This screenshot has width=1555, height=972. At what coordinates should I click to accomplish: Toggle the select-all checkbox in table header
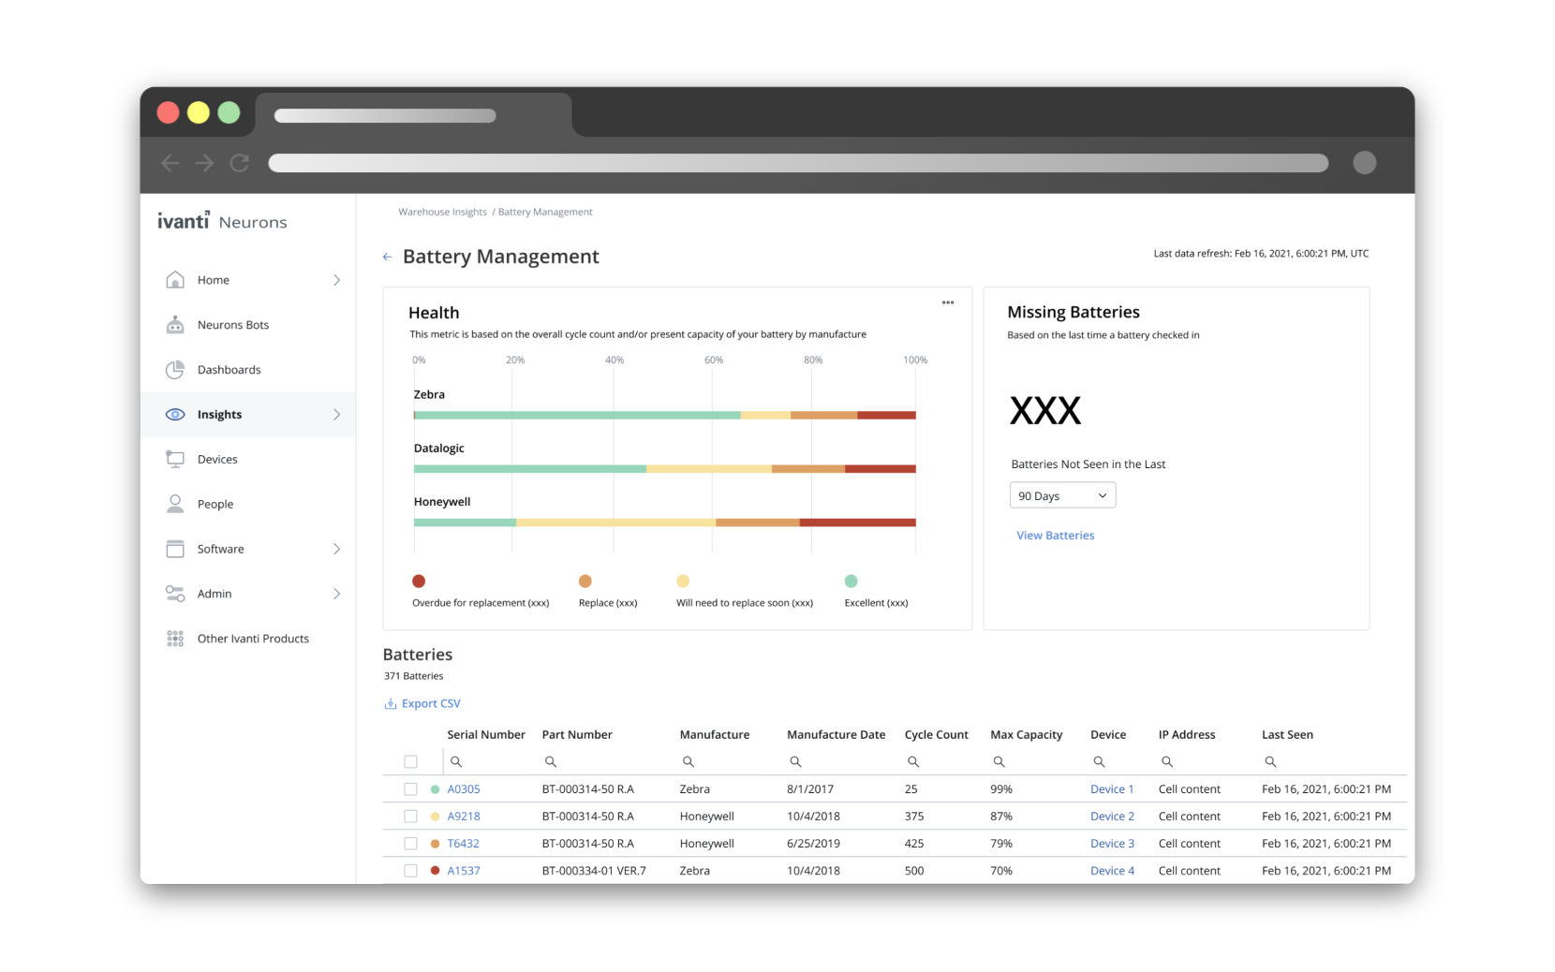click(x=410, y=762)
